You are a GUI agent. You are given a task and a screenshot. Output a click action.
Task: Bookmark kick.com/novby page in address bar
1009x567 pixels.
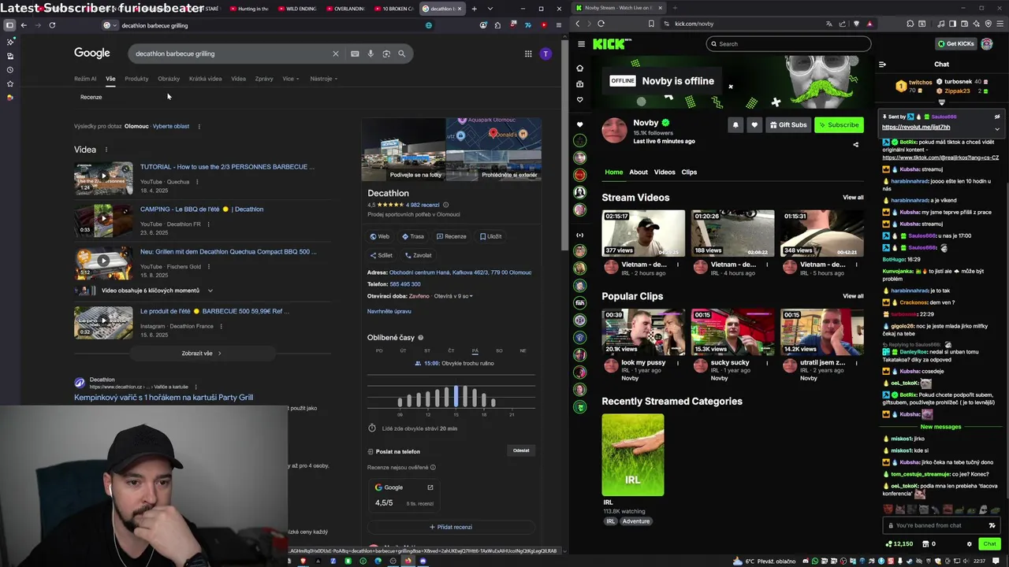click(650, 24)
